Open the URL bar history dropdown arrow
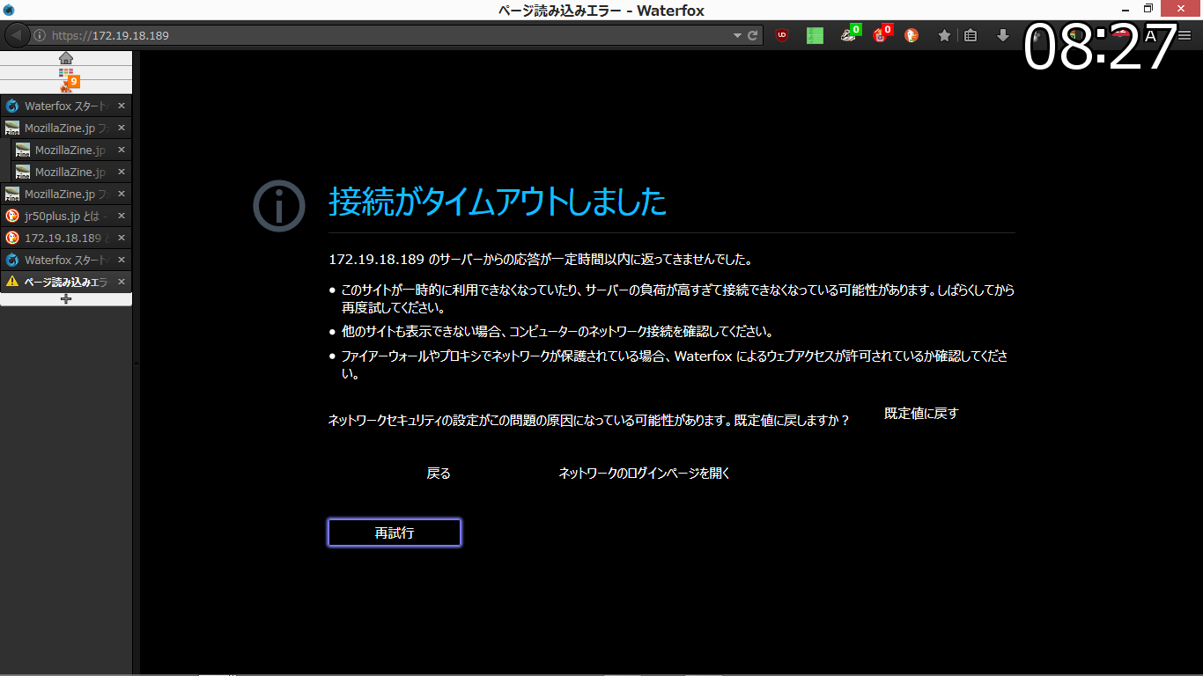 point(738,36)
